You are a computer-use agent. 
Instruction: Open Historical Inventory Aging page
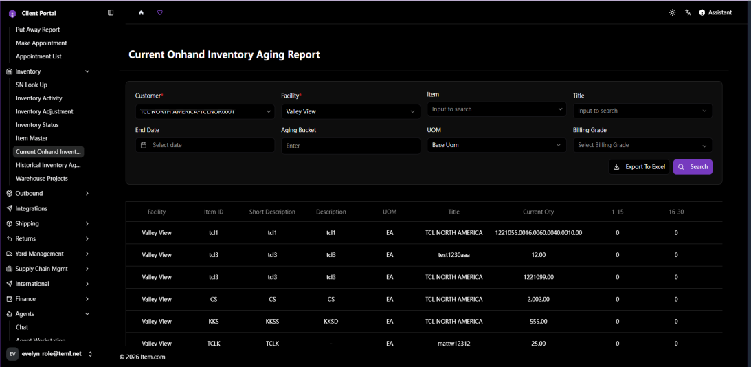tap(48, 166)
